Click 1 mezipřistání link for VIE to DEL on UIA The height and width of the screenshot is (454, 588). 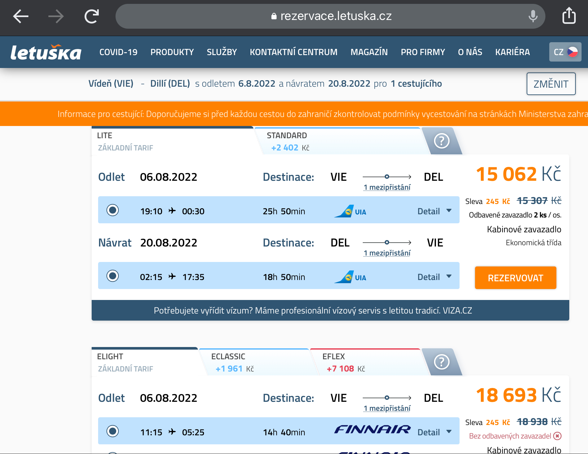(x=387, y=187)
